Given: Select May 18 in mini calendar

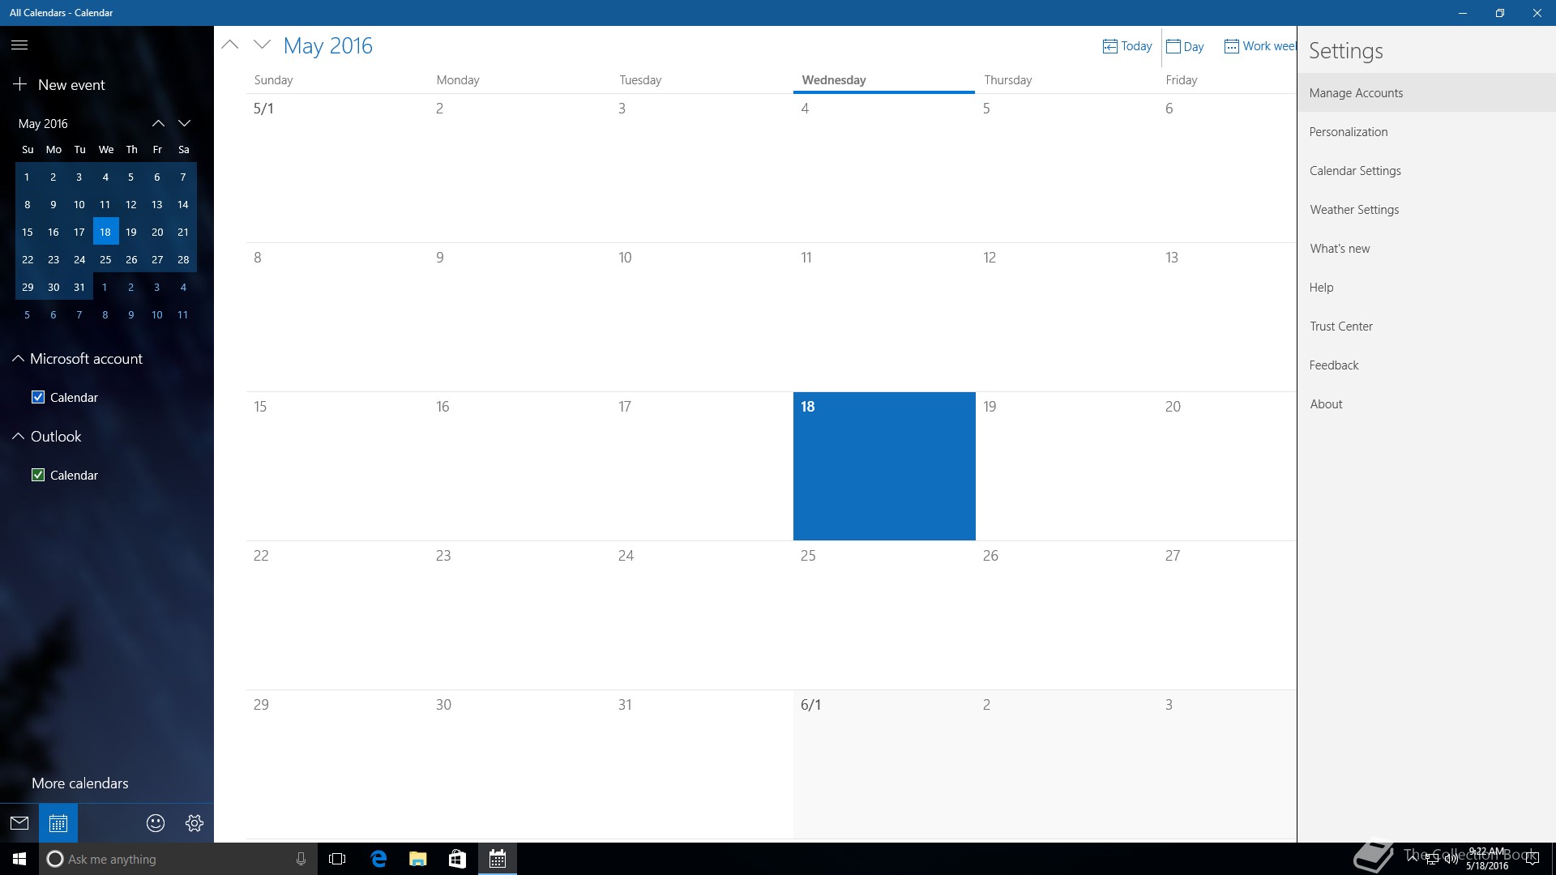Looking at the screenshot, I should [105, 232].
